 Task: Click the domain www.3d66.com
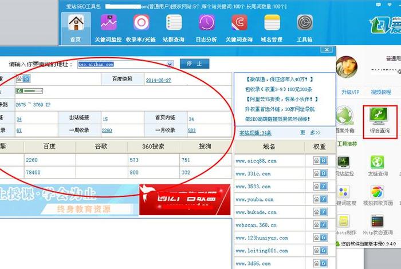click(x=253, y=263)
